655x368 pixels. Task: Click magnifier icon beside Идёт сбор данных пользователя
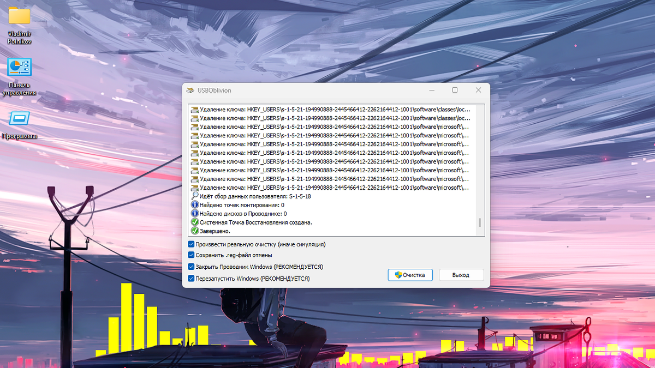195,196
